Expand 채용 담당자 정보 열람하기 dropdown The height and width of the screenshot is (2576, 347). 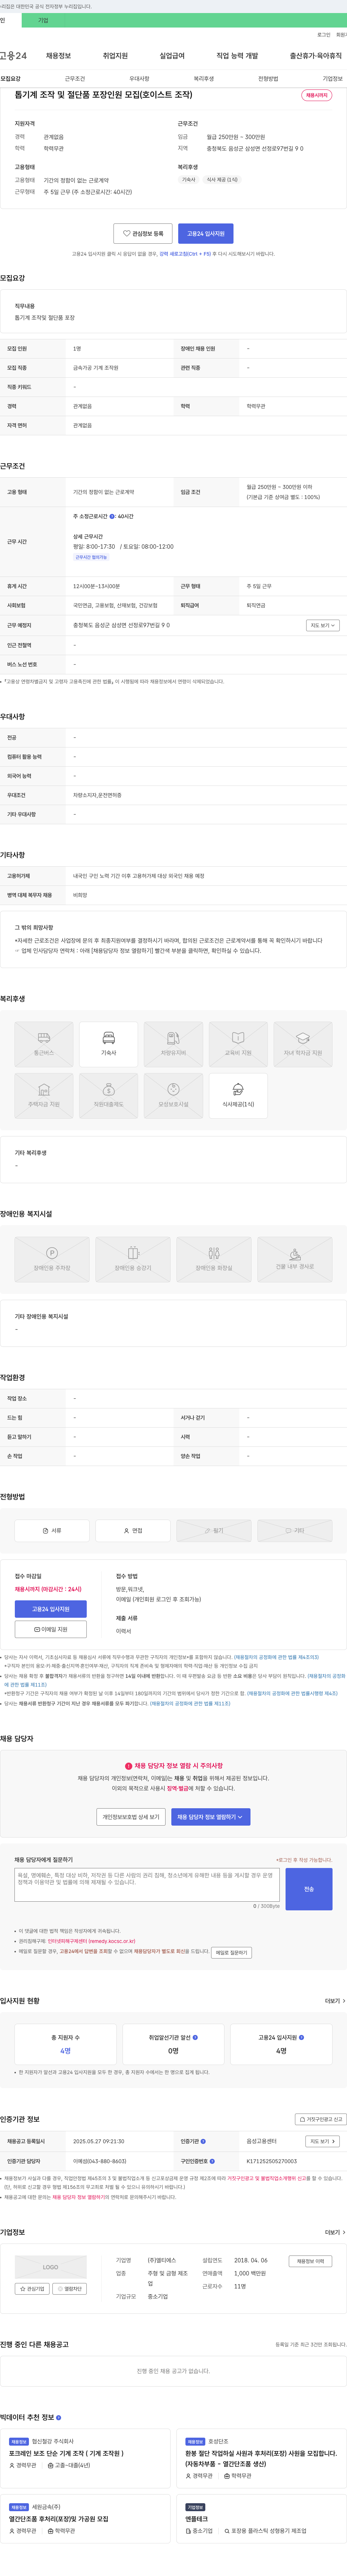[x=210, y=1817]
